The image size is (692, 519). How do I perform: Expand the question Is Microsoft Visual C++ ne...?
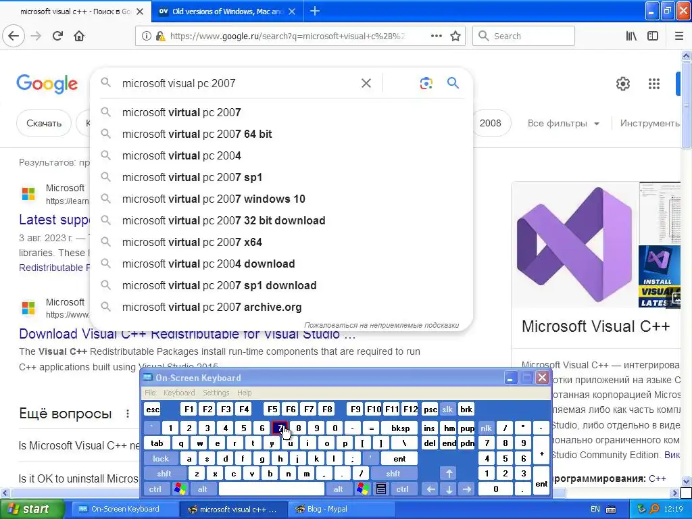click(79, 446)
